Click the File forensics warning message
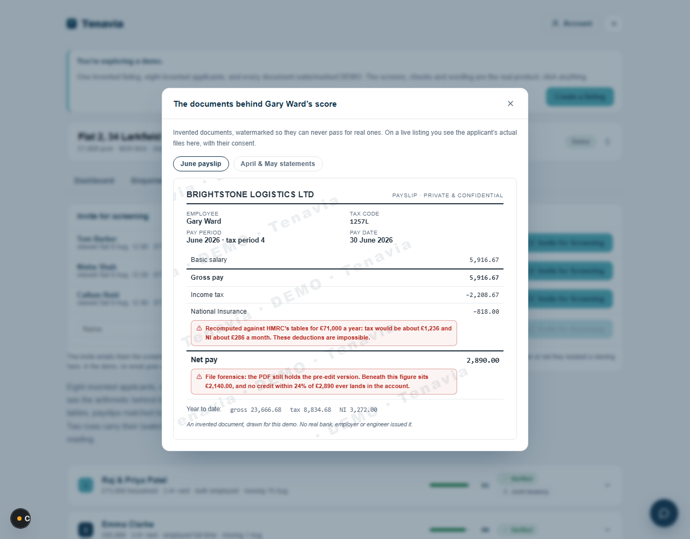Image resolution: width=690 pixels, height=539 pixels. tap(324, 382)
